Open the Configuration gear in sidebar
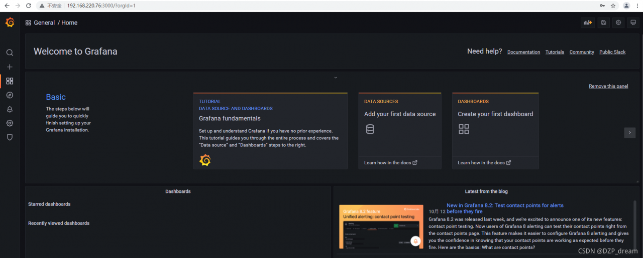643x258 pixels. click(x=10, y=123)
